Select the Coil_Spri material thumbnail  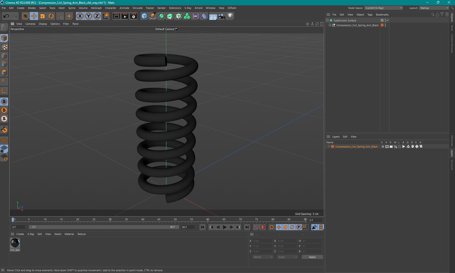click(x=15, y=243)
